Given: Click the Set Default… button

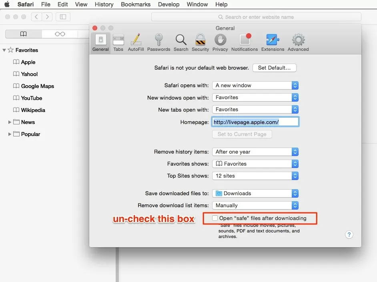Looking at the screenshot, I should (274, 68).
